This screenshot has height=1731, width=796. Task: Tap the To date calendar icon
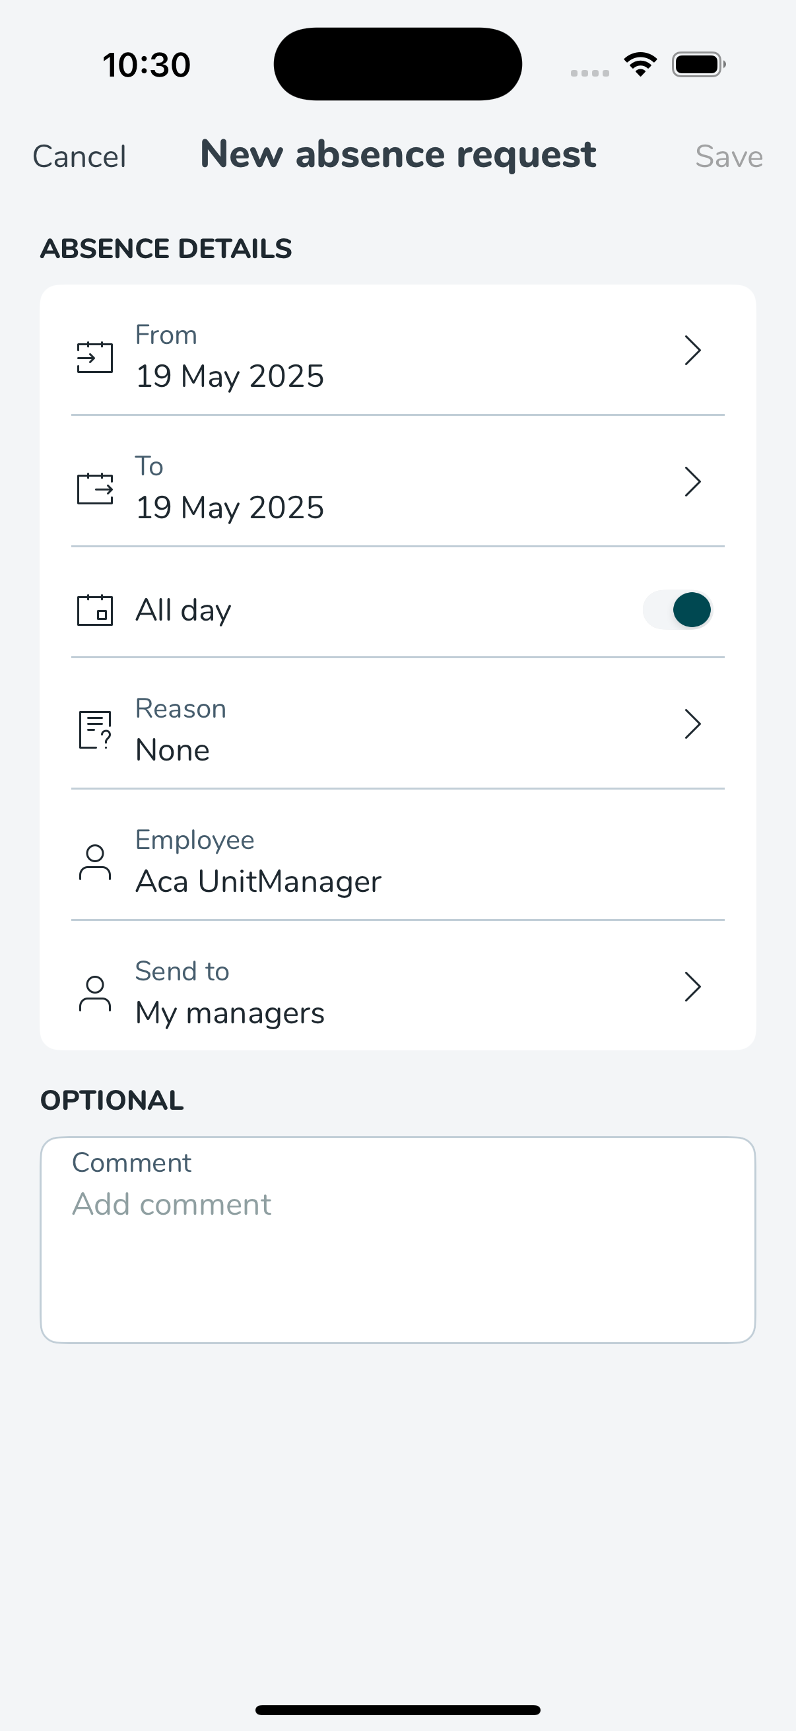pyautogui.click(x=94, y=489)
